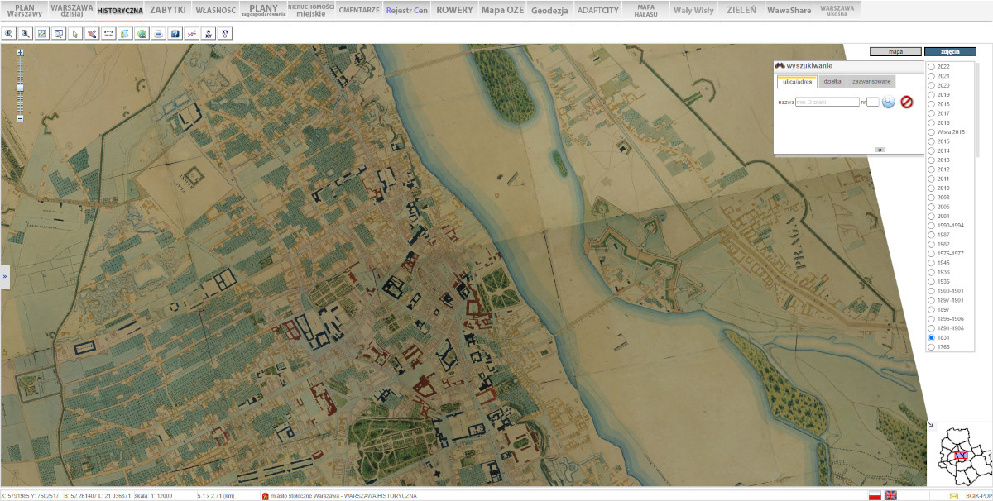Select the 1831 map radio button

tap(932, 338)
